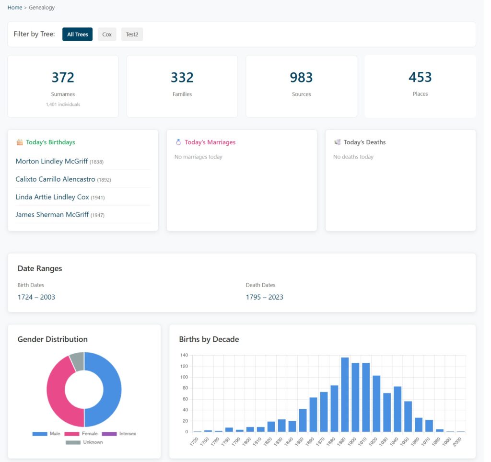Viewport: 491px width, 462px height.
Task: Open James Sherman McGriff's profile
Action: coord(52,215)
